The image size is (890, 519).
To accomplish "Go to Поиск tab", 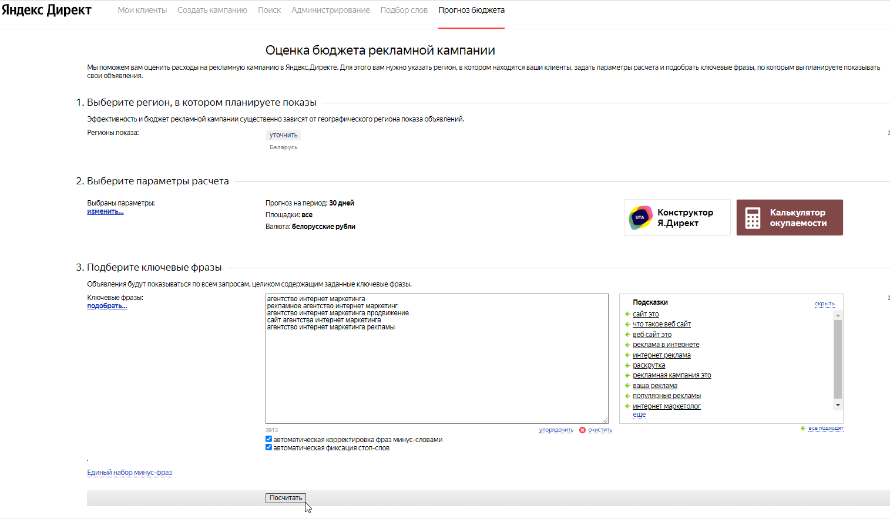I will [269, 10].
